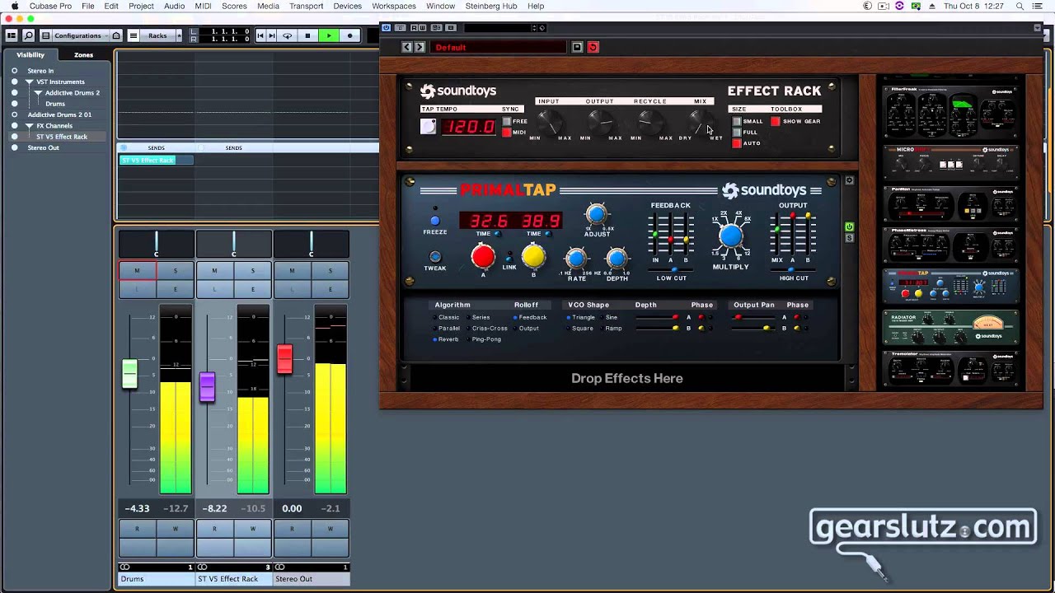Screen dimensions: 1055x593
Task: Toggle visibility dot for Stereo Out
Action: point(14,147)
